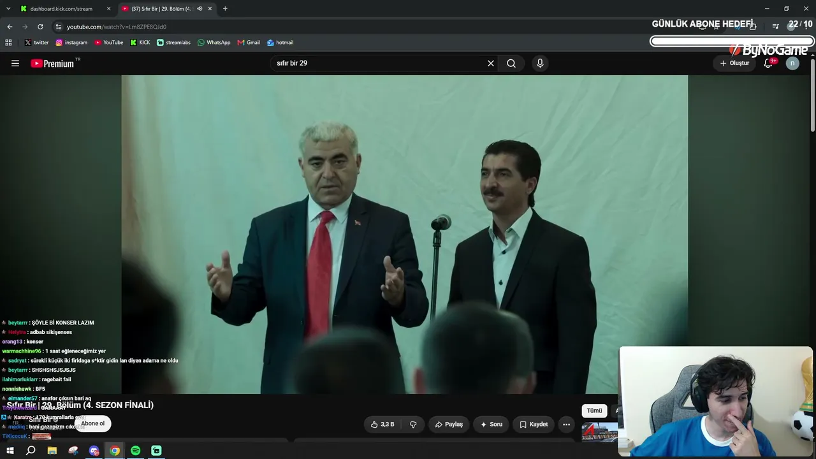Open the streamlabs bookmark
This screenshot has height=459, width=816.
(x=173, y=43)
